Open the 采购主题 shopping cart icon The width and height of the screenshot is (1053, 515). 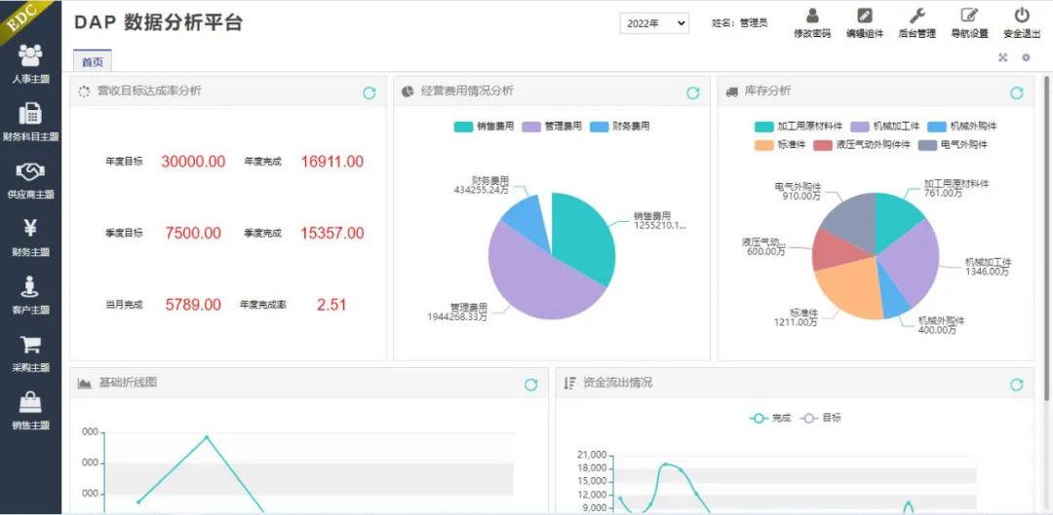30,345
